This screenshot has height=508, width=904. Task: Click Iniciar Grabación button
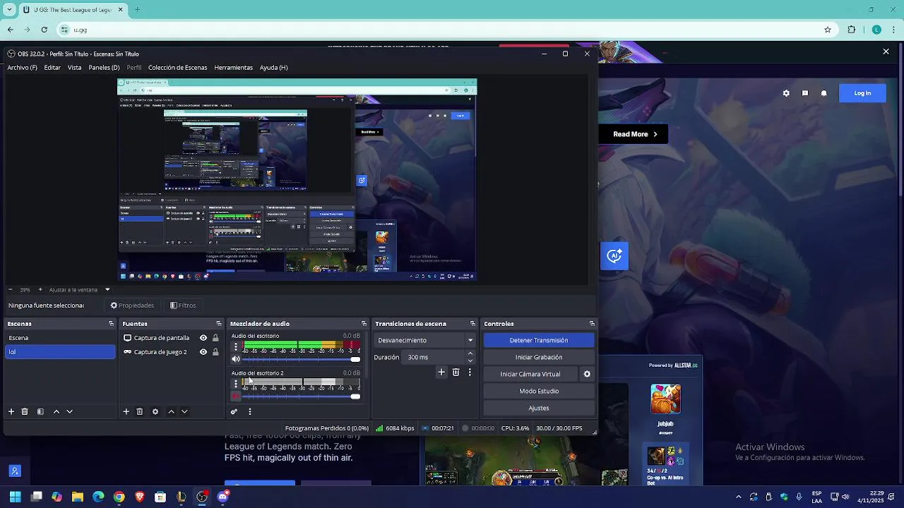539,357
